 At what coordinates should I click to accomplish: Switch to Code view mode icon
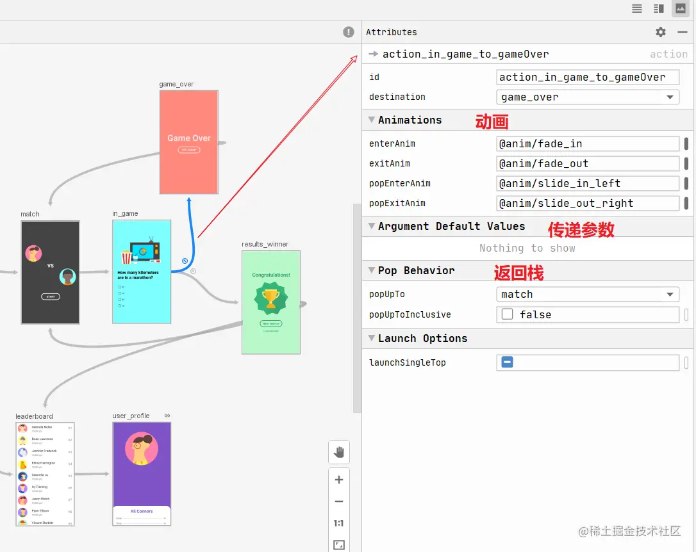click(637, 8)
